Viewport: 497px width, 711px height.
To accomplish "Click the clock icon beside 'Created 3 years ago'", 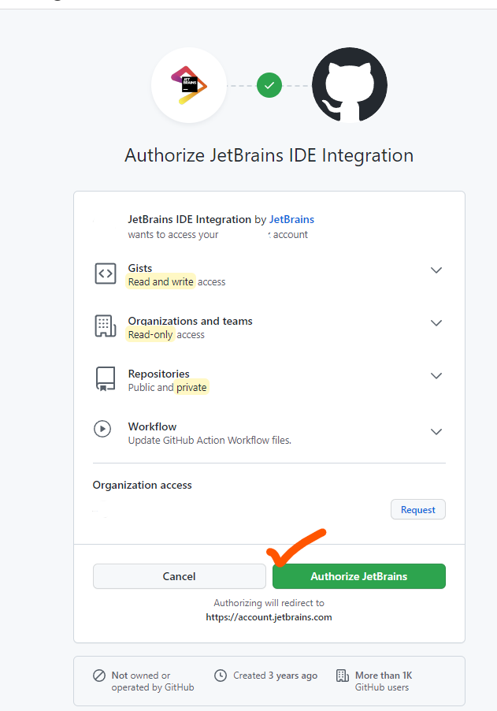I will (x=221, y=676).
